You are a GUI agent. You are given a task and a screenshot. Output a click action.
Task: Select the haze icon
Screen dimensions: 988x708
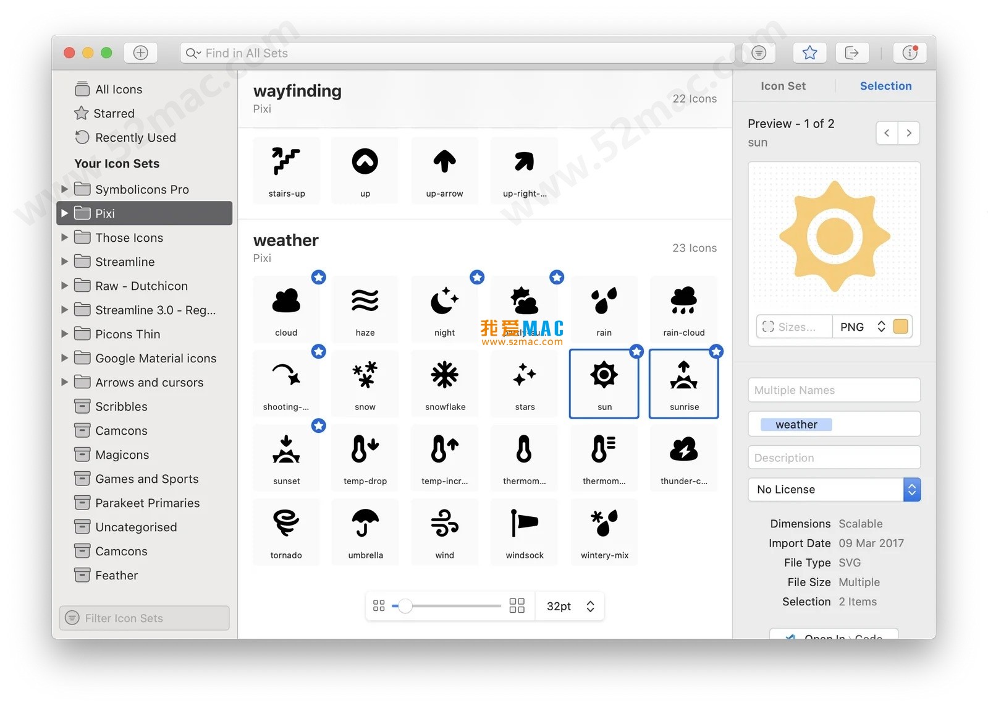365,309
